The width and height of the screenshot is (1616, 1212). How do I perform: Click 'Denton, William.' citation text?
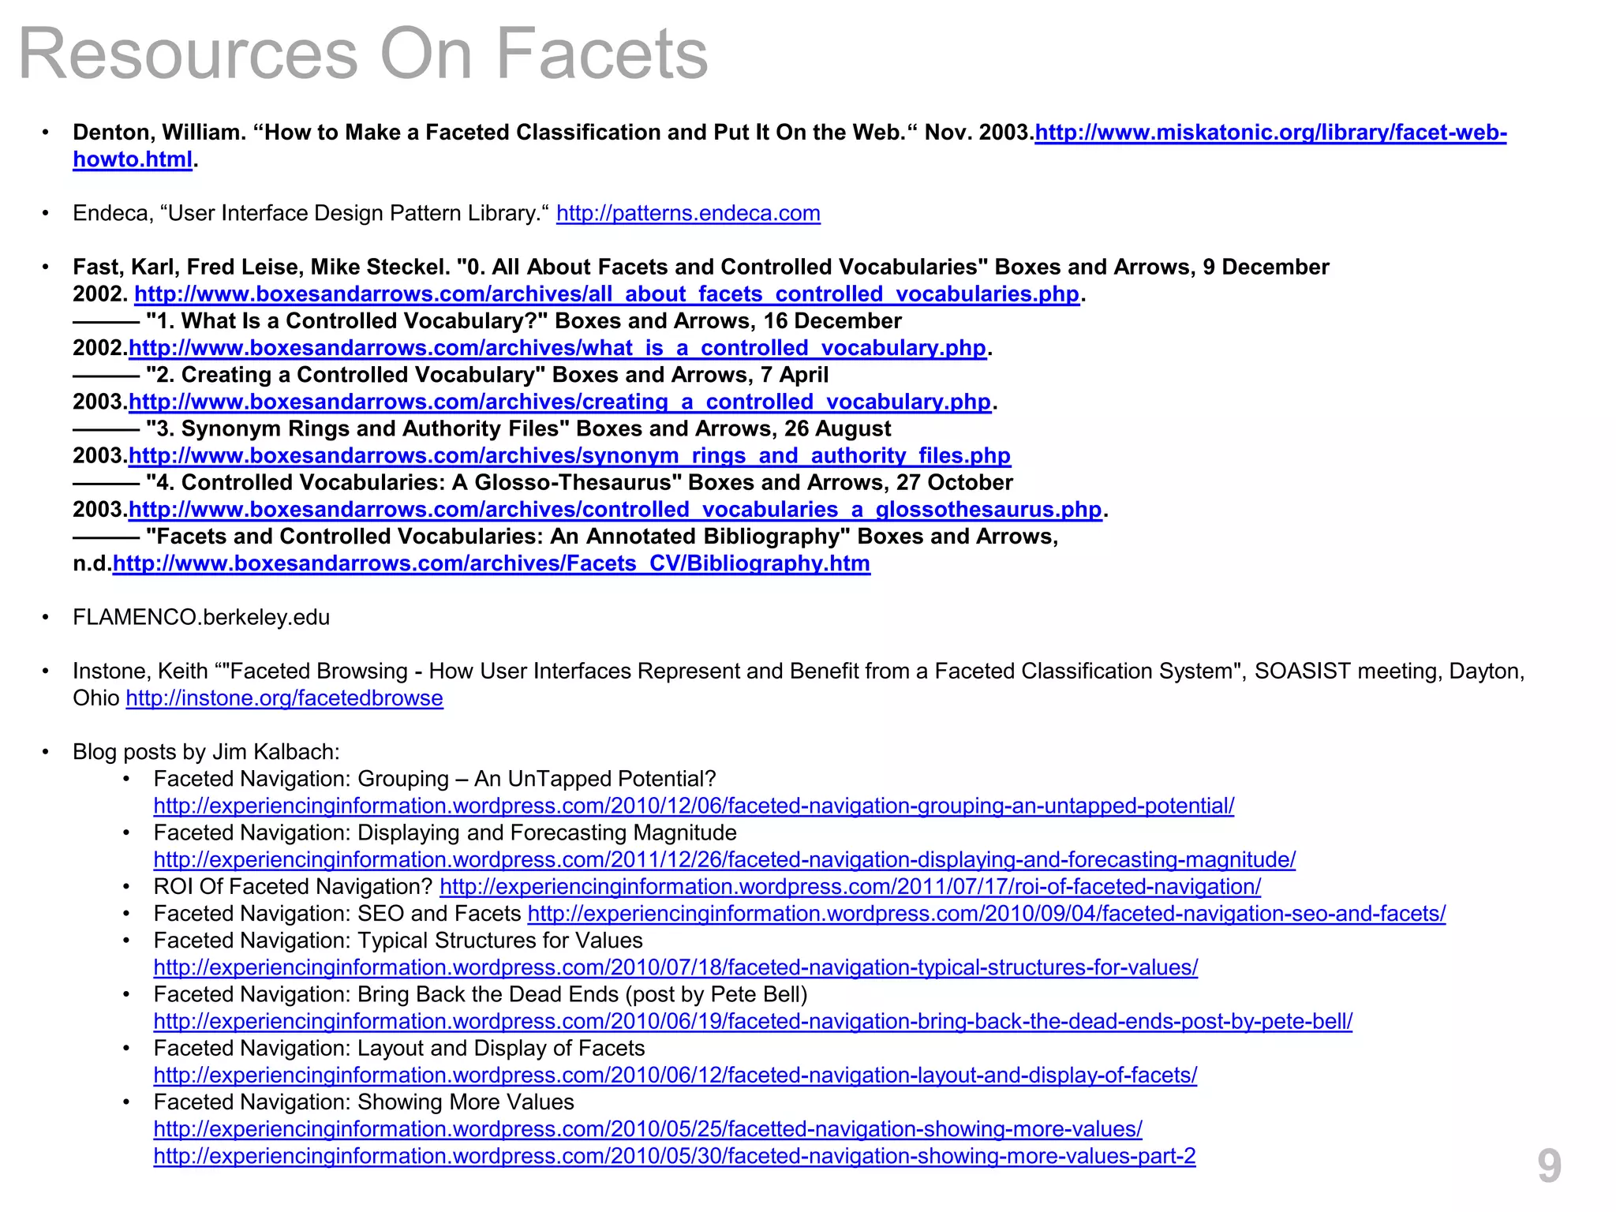(x=159, y=133)
